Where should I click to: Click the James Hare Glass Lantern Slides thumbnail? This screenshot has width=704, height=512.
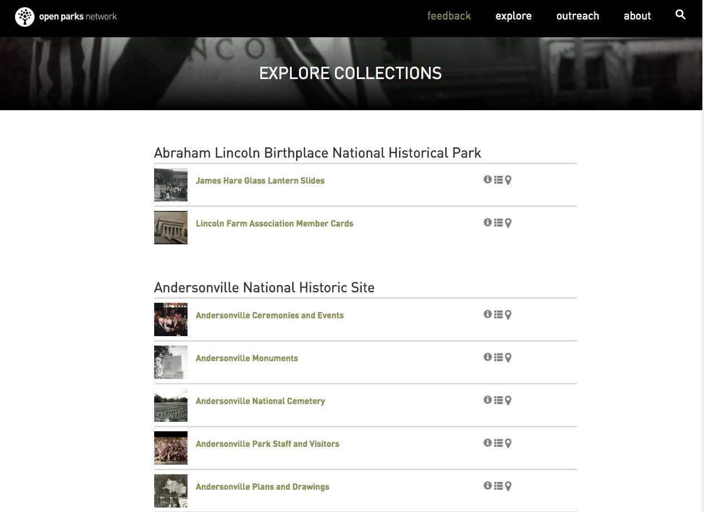[x=171, y=185]
